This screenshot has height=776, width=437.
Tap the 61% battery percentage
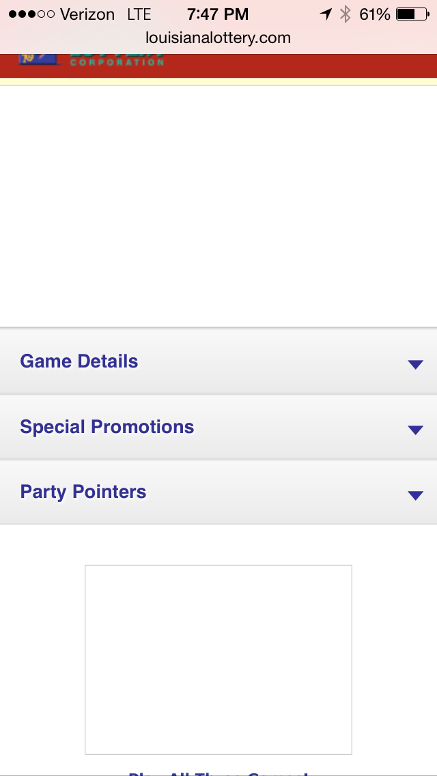point(375,14)
